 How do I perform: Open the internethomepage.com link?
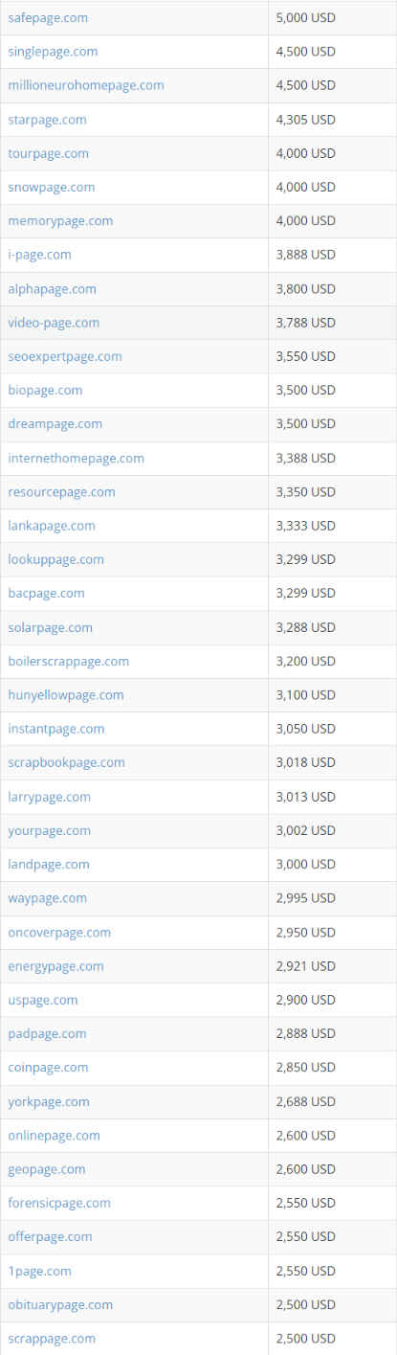tap(76, 458)
